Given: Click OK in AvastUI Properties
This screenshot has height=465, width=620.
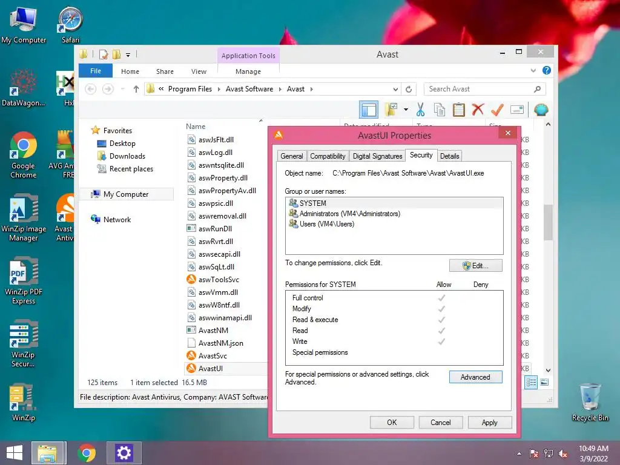Looking at the screenshot, I should pyautogui.click(x=392, y=422).
